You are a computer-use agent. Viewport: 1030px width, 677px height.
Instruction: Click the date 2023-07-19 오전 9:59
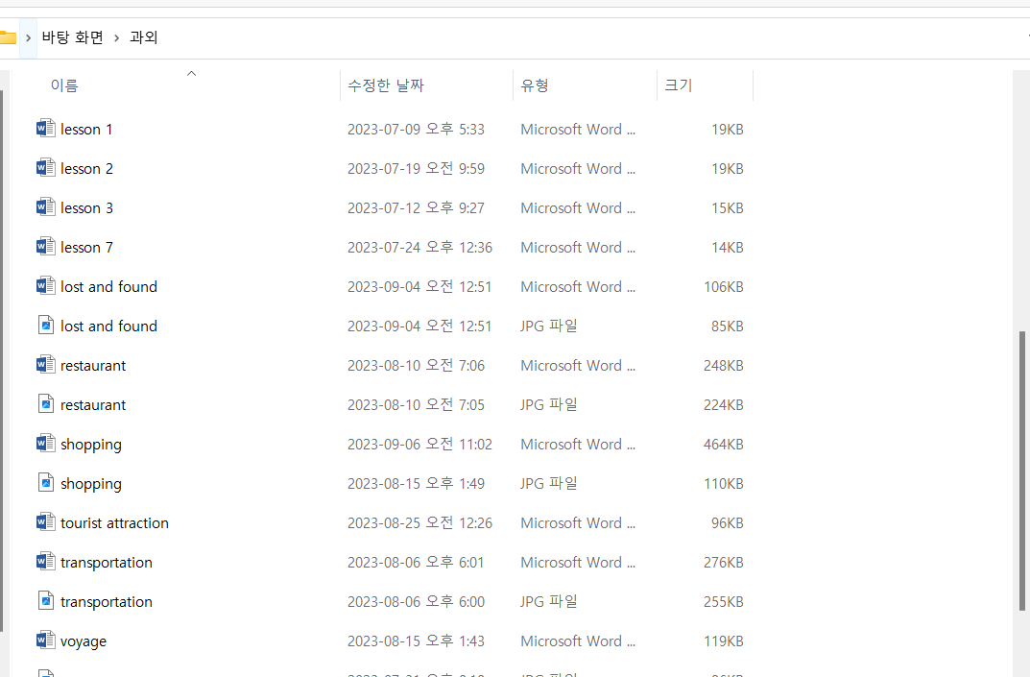416,169
